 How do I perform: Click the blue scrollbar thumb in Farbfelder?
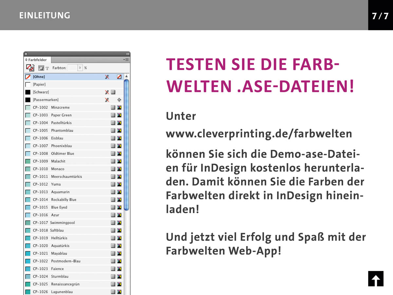pos(126,144)
